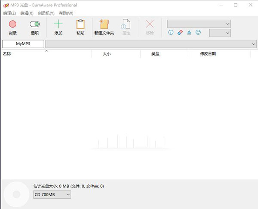Image resolution: width=258 pixels, height=209 pixels.
Task: Click the green plus 添加 icon
Action: coord(58,24)
